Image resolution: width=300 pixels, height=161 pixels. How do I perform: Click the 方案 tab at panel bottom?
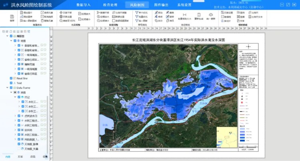click(x=20, y=157)
